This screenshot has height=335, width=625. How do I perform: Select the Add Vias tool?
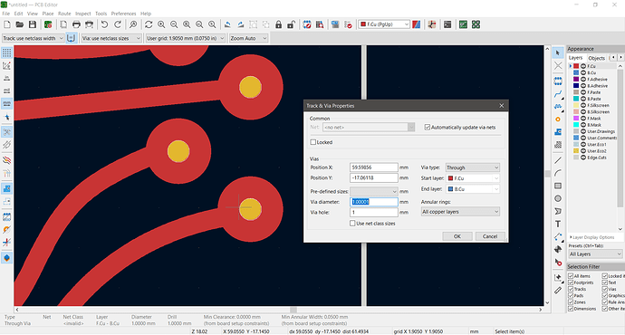(x=558, y=120)
